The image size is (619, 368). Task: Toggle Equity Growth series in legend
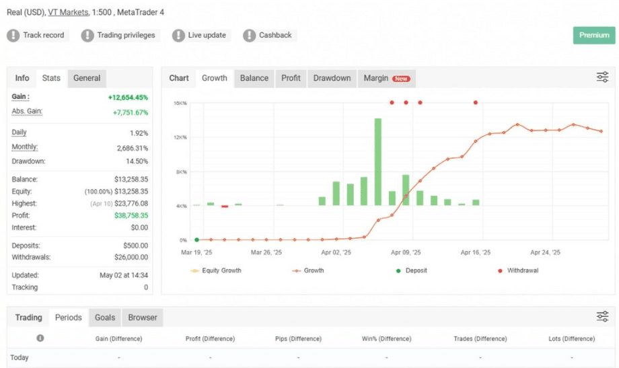click(216, 270)
